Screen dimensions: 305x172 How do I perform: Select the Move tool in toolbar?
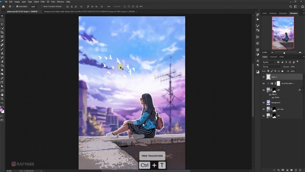[2, 16]
